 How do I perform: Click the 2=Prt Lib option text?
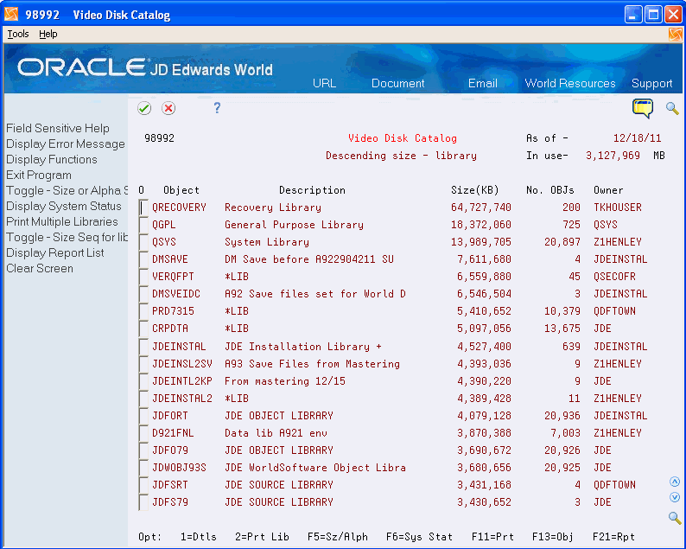(262, 537)
